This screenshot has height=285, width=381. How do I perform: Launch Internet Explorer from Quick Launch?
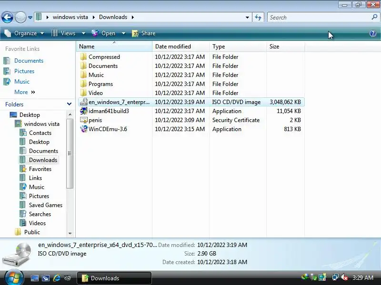point(57,278)
